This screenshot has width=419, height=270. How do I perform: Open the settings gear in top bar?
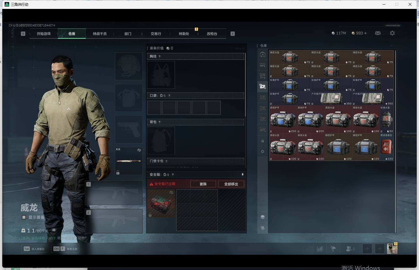tap(392, 33)
